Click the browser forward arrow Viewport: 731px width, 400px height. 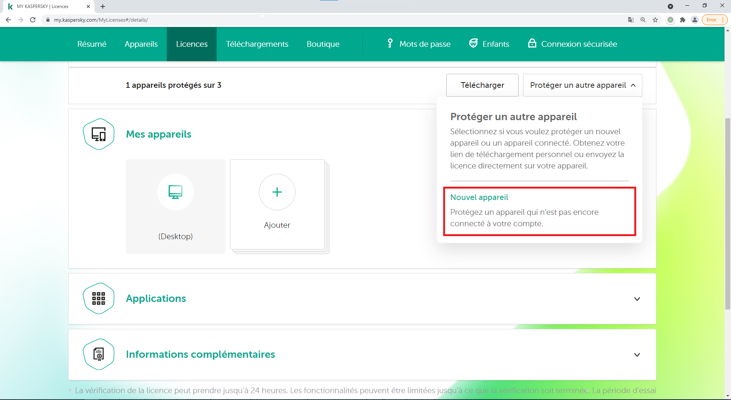pos(21,20)
